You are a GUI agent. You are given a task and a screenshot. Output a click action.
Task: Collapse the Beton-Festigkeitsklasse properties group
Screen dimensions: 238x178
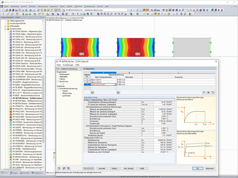click(x=85, y=100)
